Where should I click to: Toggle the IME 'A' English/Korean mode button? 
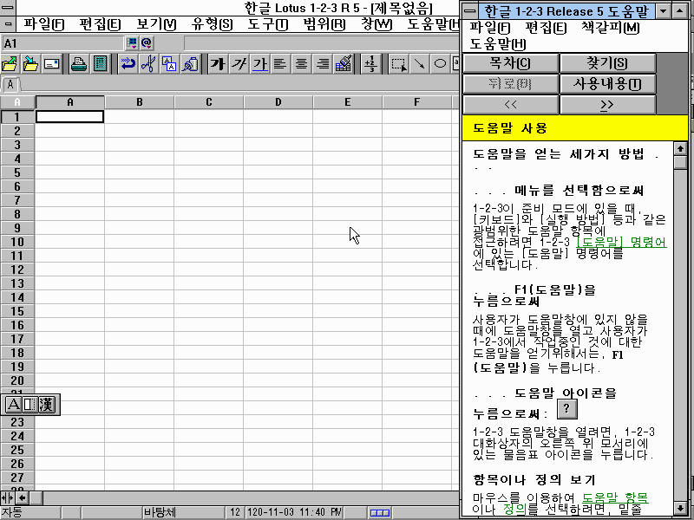13,405
